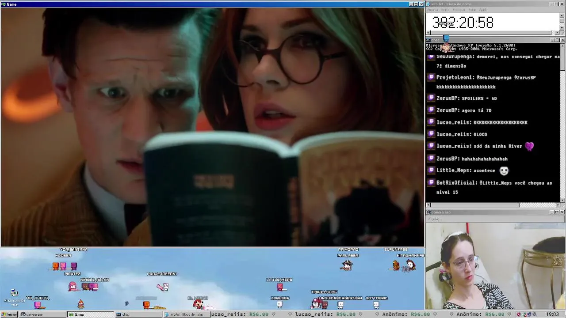Click the PARLASEA pirate avatar
566x318 pixels.
(x=347, y=265)
